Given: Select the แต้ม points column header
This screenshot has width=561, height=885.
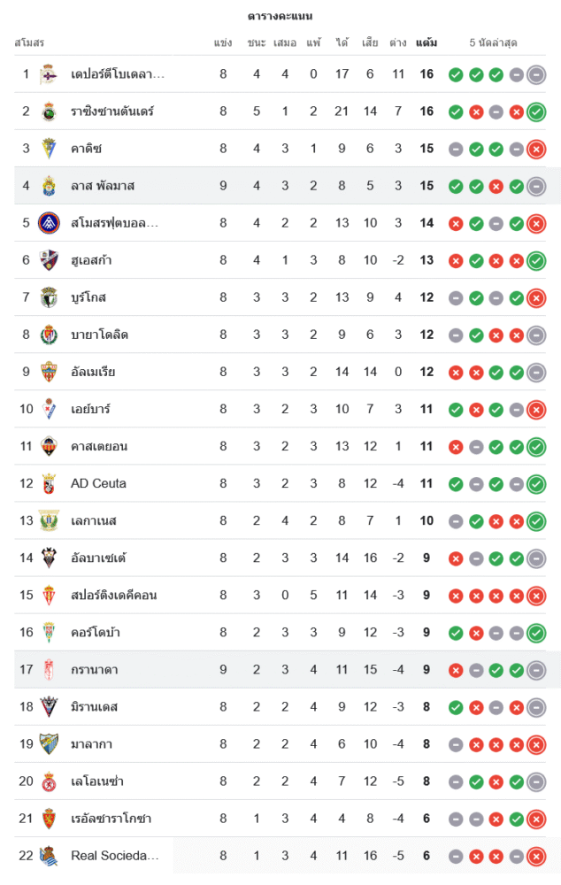Looking at the screenshot, I should [x=426, y=42].
